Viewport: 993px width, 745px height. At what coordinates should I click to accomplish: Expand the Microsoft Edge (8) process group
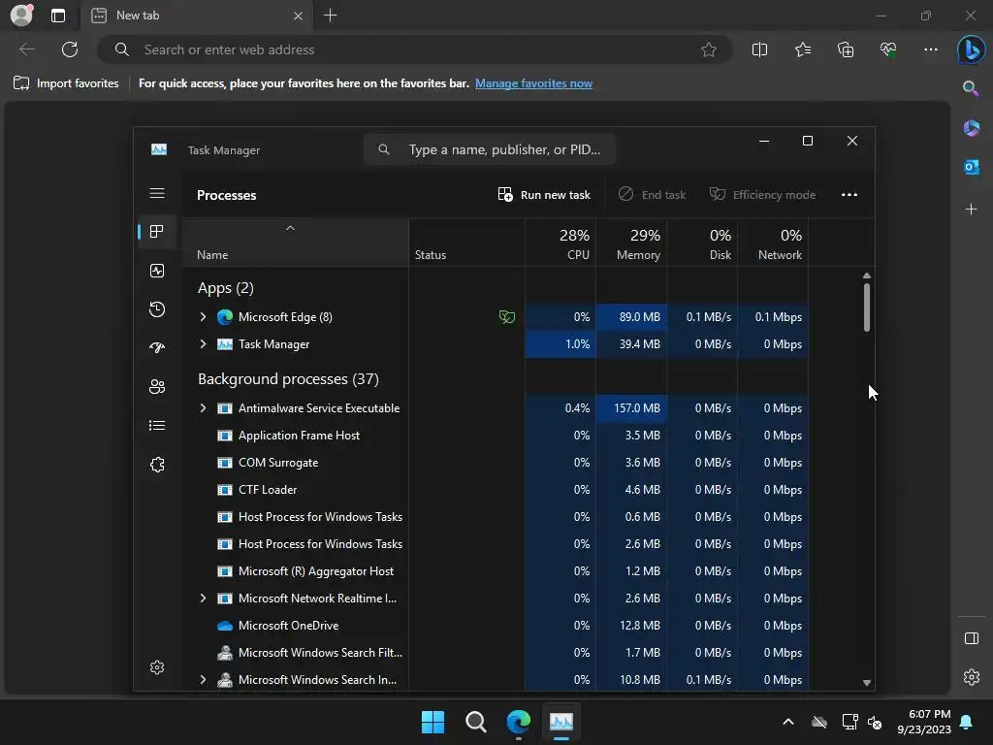[203, 317]
